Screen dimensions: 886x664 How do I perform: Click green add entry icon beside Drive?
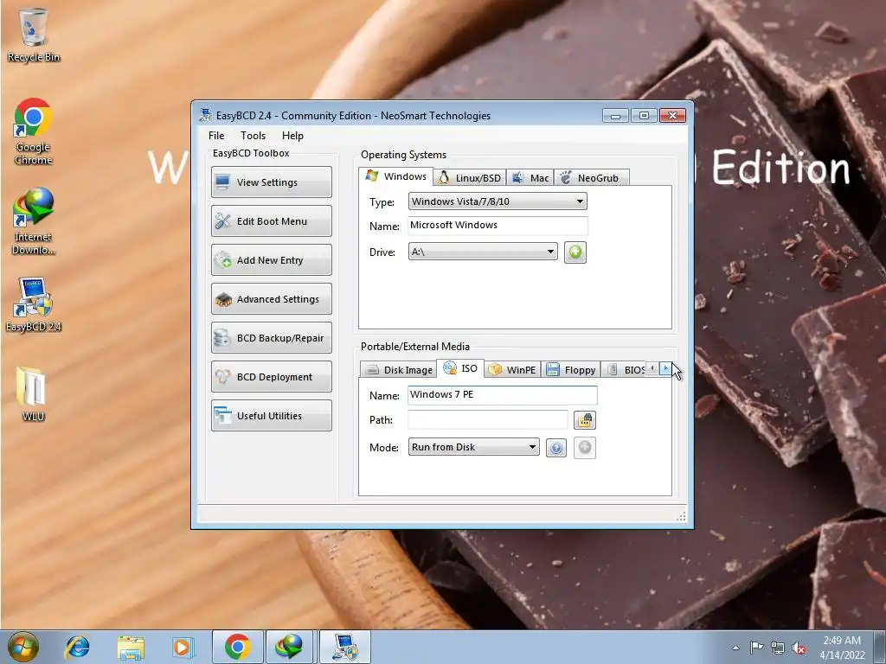575,252
